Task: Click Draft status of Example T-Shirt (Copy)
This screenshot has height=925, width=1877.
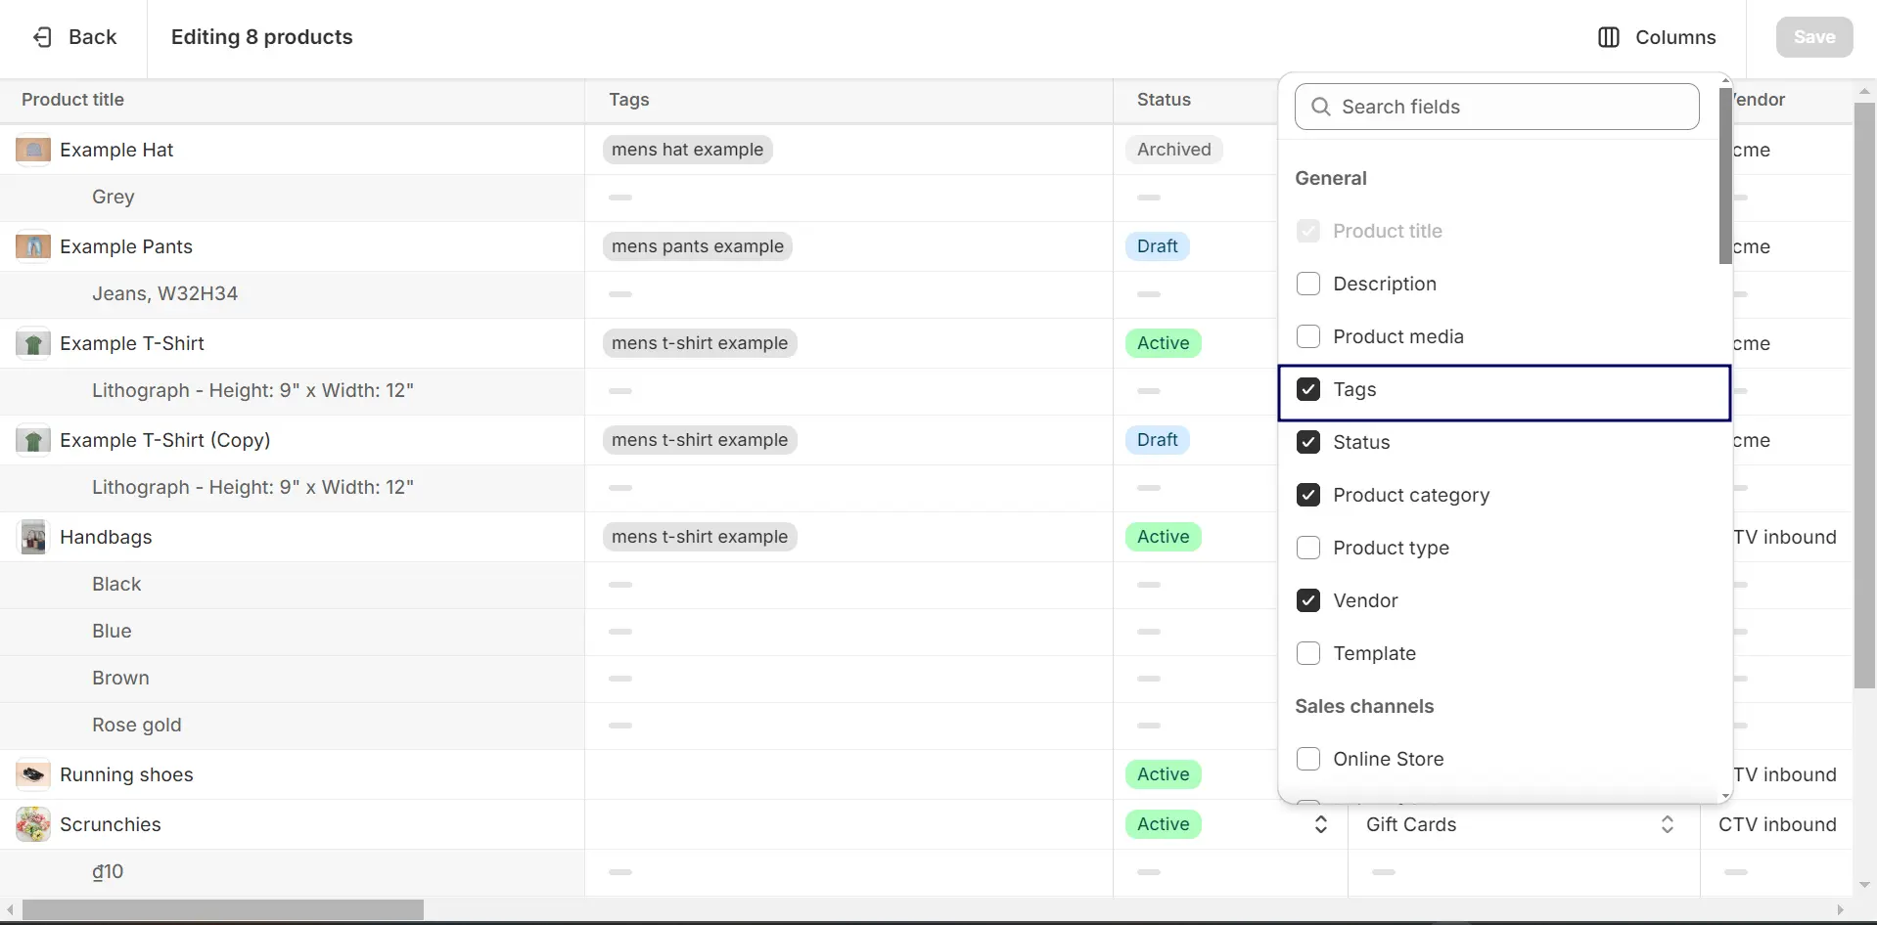Action: click(x=1157, y=440)
